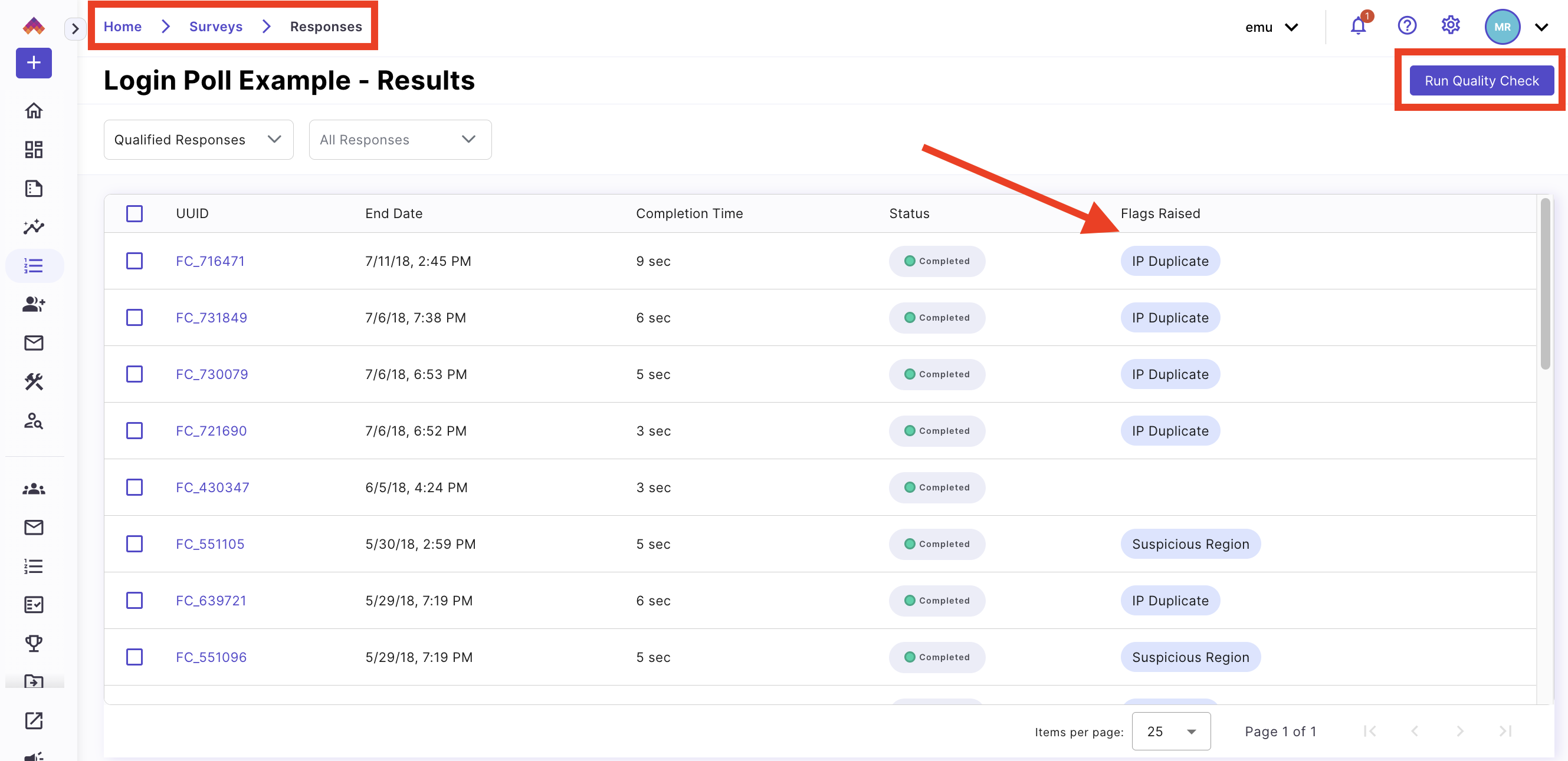This screenshot has height=761, width=1568.
Task: Open the document notes sidebar icon
Action: (x=34, y=189)
